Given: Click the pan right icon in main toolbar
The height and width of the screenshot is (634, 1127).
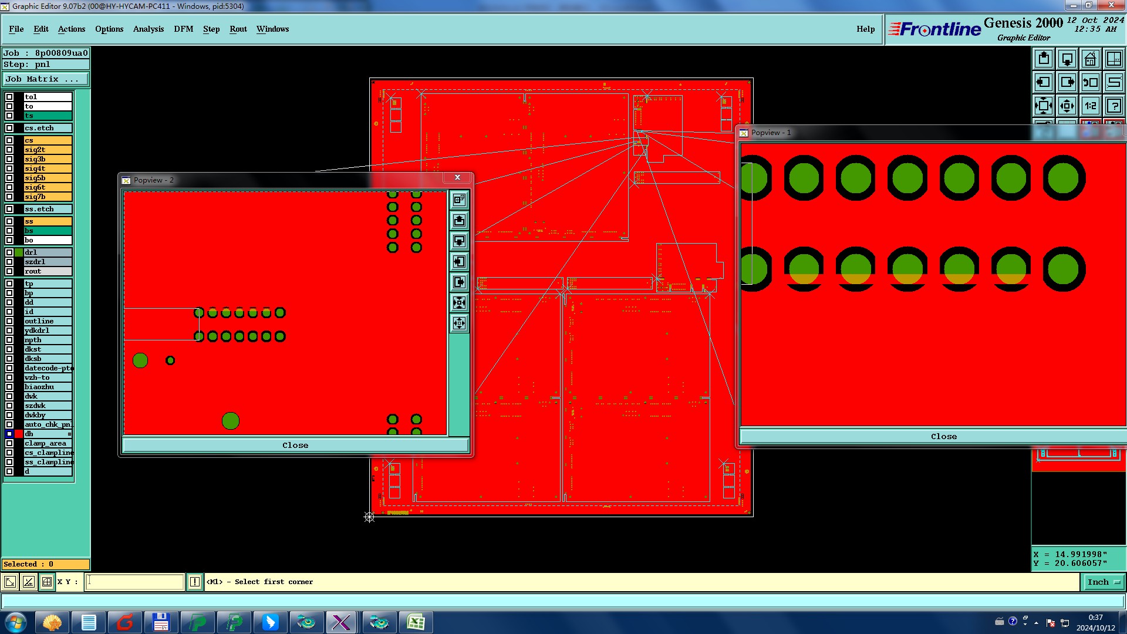Looking at the screenshot, I should point(1067,82).
